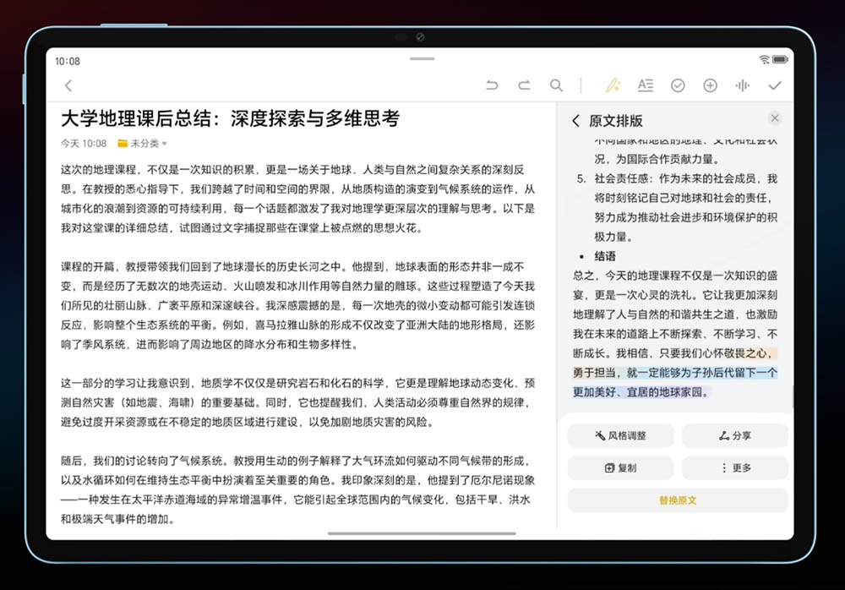Image resolution: width=845 pixels, height=590 pixels.
Task: Return from the 原文排版 panel using its back chevron
Action: [576, 121]
